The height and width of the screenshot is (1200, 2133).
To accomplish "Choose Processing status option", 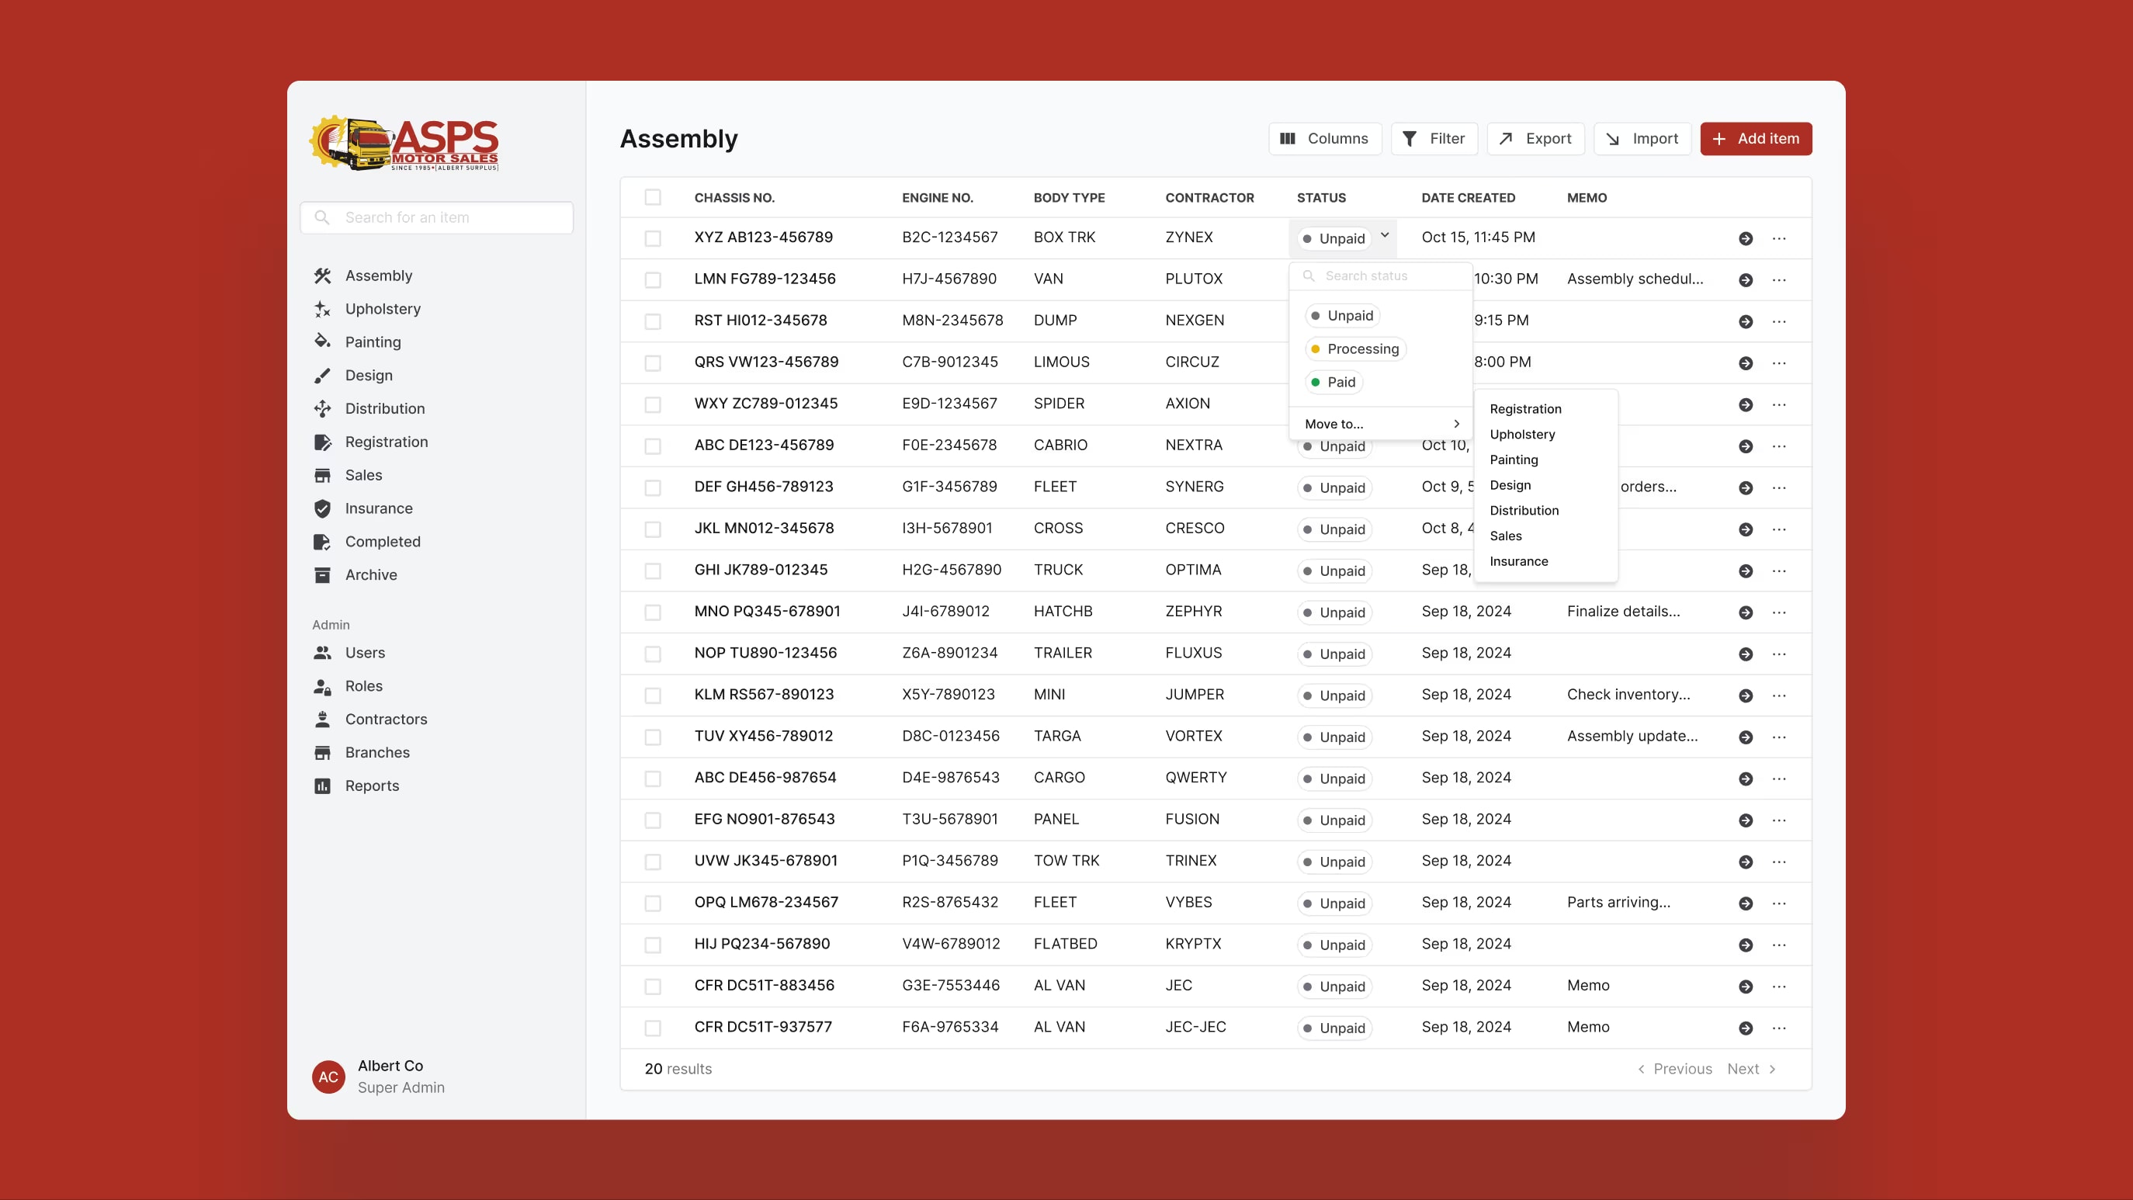I will pos(1354,349).
